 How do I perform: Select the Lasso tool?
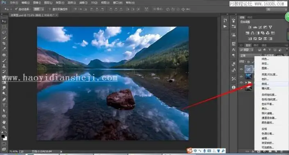[4, 32]
